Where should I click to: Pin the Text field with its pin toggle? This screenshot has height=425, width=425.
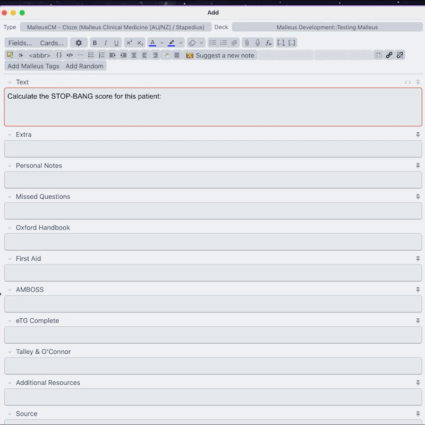[x=418, y=82]
